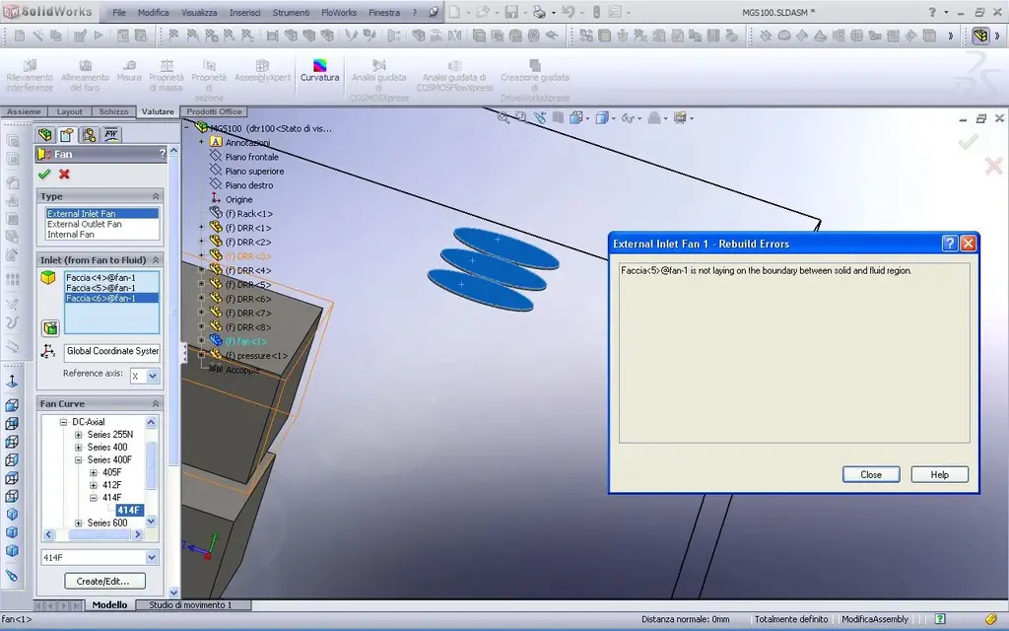
Task: Select Faccia<5>@fan-1 in Inlet list
Action: (x=101, y=288)
